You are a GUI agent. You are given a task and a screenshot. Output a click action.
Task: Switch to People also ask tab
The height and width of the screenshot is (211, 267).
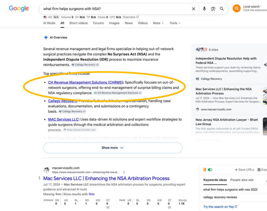pyautogui.click(x=242, y=180)
